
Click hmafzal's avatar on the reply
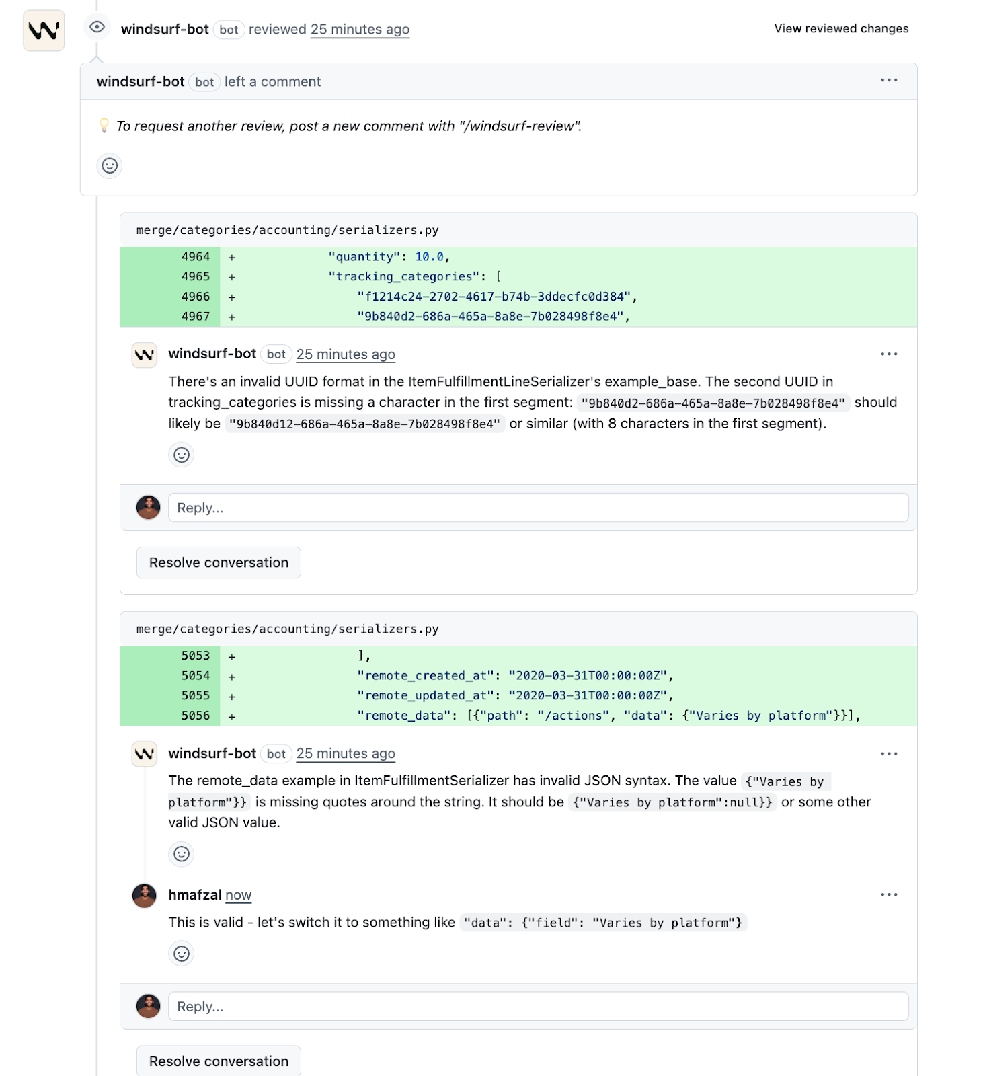click(145, 896)
